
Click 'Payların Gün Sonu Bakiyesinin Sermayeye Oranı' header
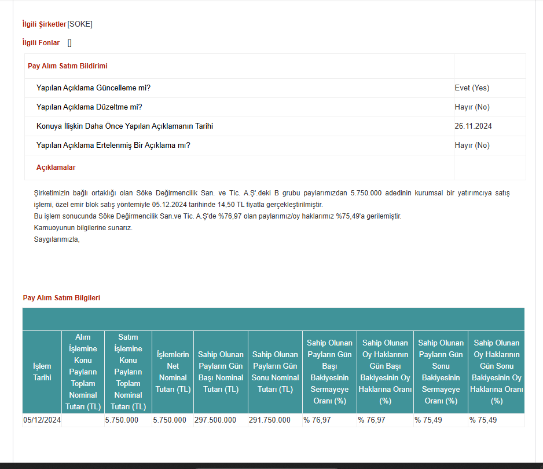[441, 372]
